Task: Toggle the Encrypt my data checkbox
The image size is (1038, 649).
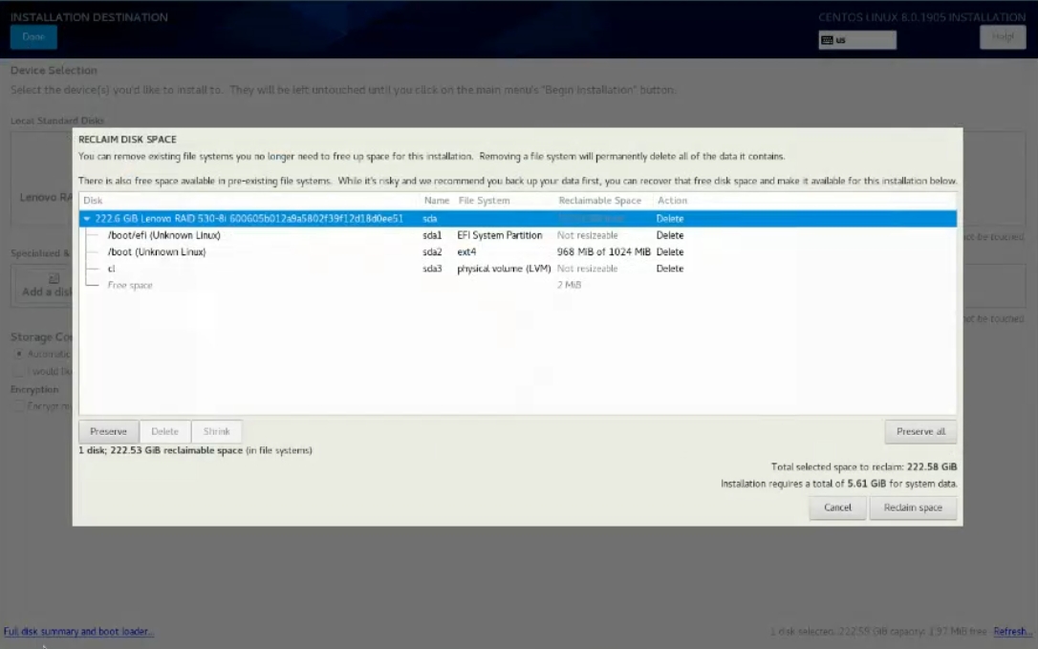Action: 18,406
